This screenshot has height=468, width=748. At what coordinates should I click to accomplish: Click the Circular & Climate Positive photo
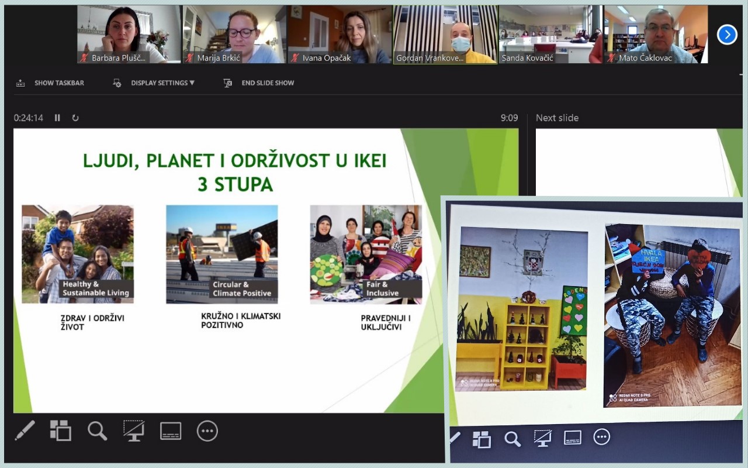click(222, 254)
